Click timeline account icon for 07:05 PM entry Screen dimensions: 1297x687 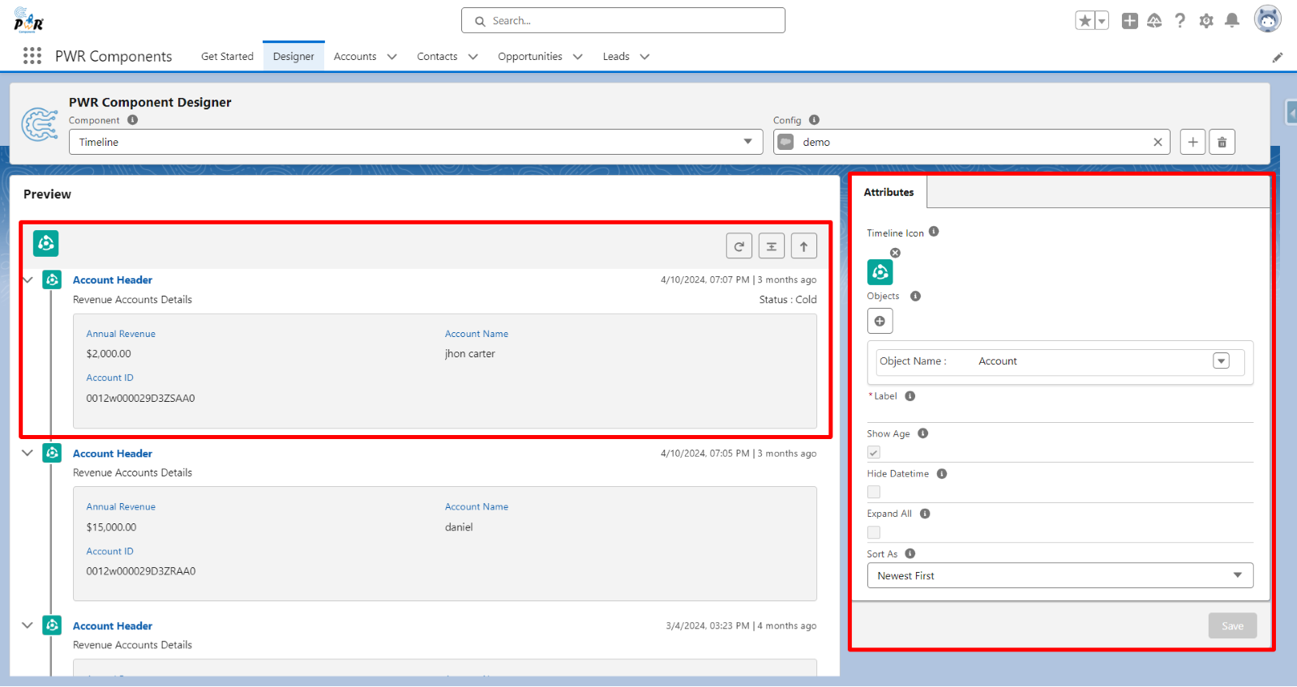pos(52,453)
